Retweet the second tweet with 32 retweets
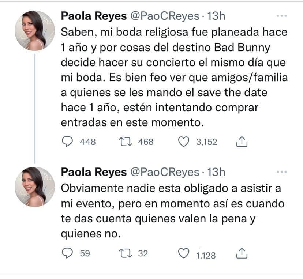 pos(126,253)
